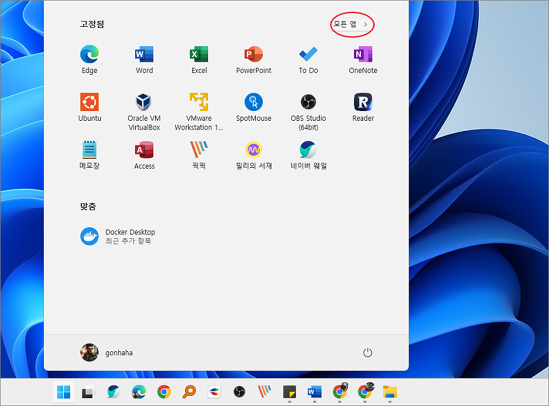Click the orange magnifier taskbar icon

click(x=189, y=392)
